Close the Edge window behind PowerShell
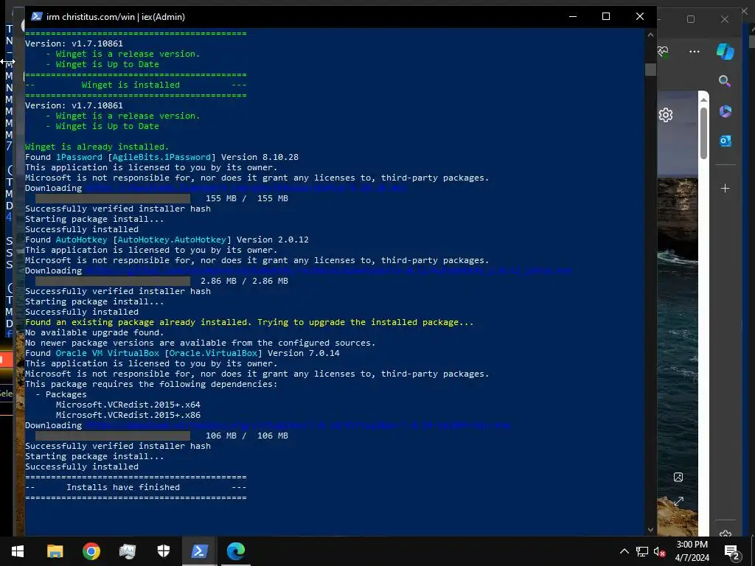The image size is (755, 566). coord(725,19)
